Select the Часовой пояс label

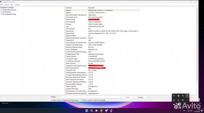pyautogui.click(x=71, y=70)
